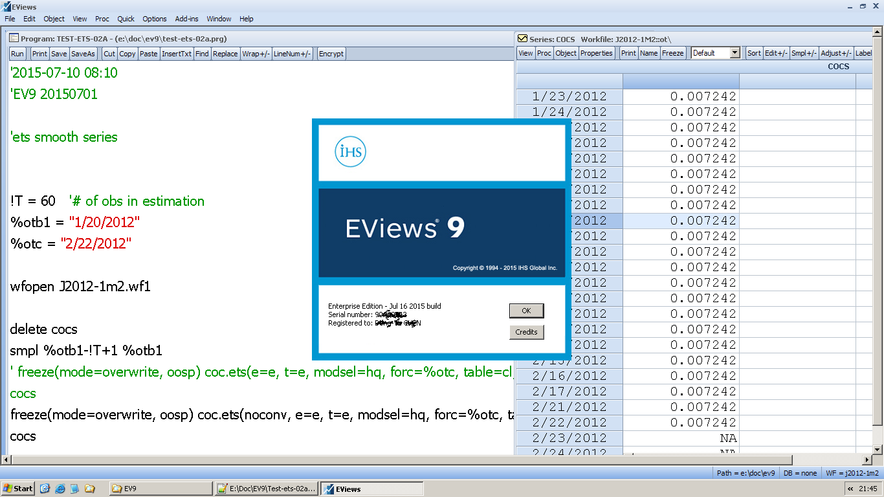The image size is (884, 497).
Task: Select the 2/22/2012 date row
Action: pos(569,423)
